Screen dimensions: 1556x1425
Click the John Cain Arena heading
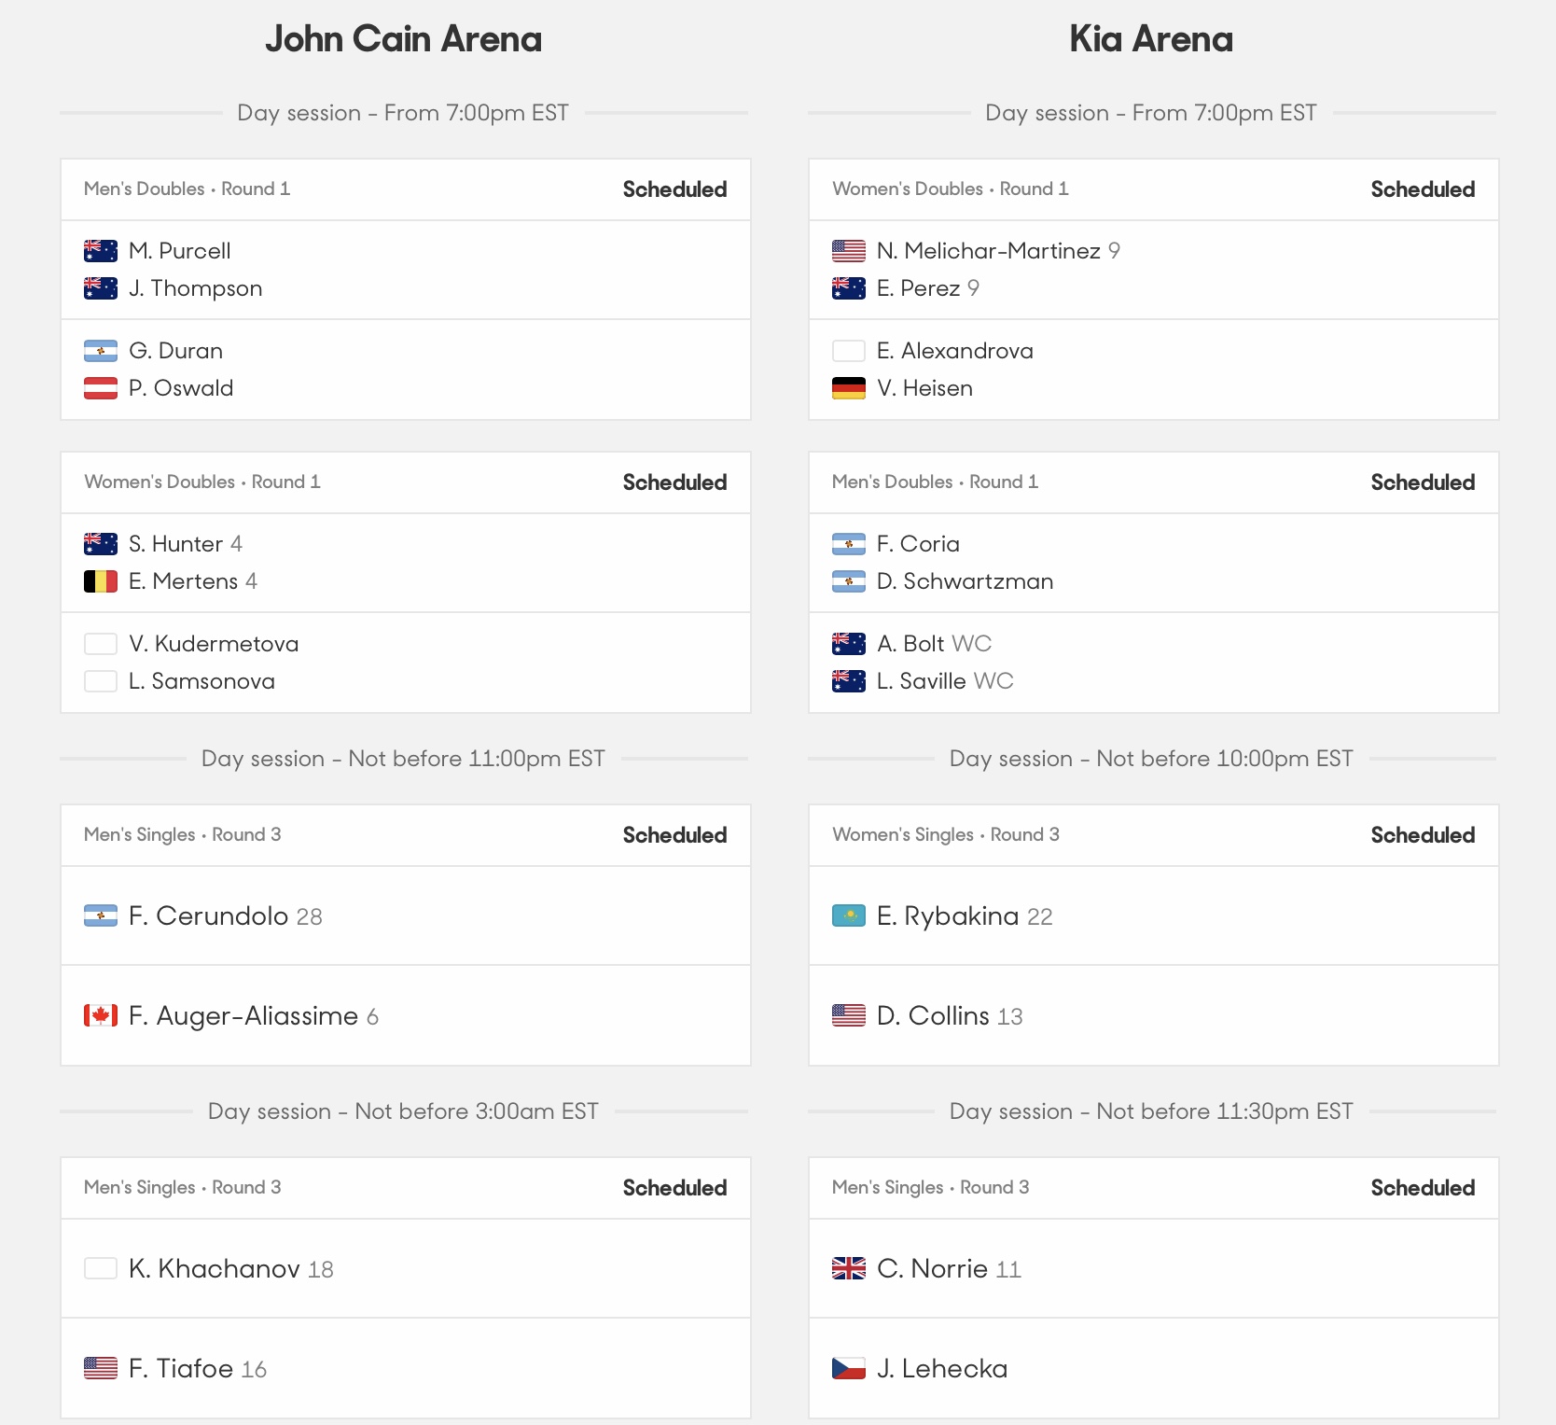(403, 39)
